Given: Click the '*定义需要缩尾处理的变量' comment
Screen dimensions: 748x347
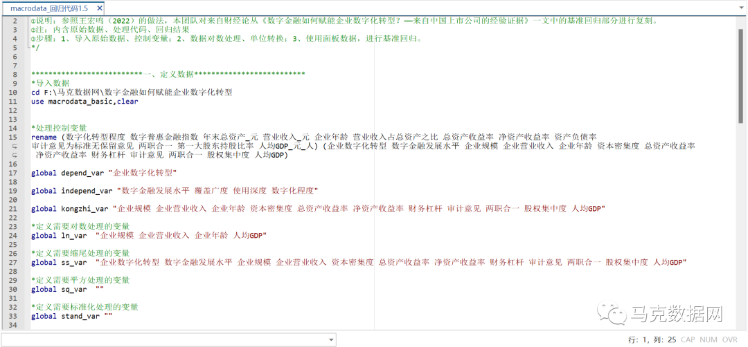Looking at the screenshot, I should tap(80, 253).
